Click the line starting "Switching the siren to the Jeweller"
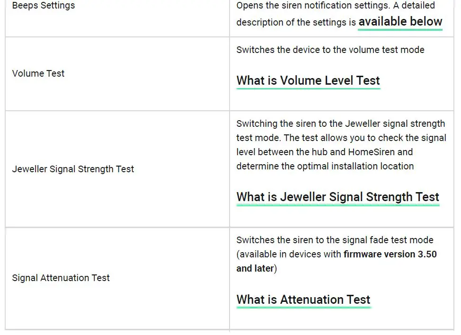461x335 pixels. tap(340, 123)
